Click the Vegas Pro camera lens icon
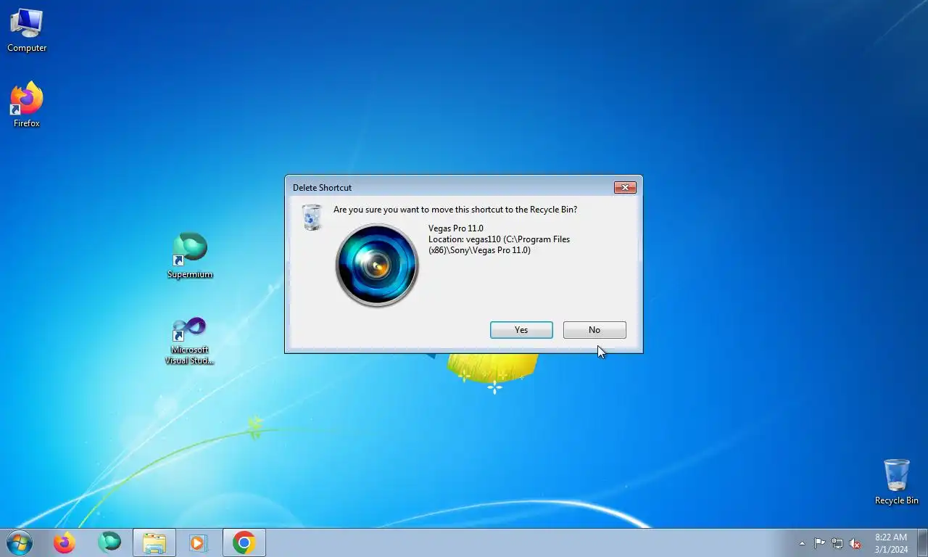928x557 pixels. [377, 265]
